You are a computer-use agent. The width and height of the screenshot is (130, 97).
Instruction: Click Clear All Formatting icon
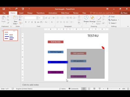[x=53, y=18]
